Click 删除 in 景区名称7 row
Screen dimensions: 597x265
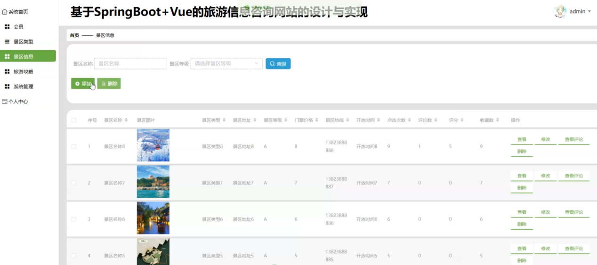coord(522,188)
